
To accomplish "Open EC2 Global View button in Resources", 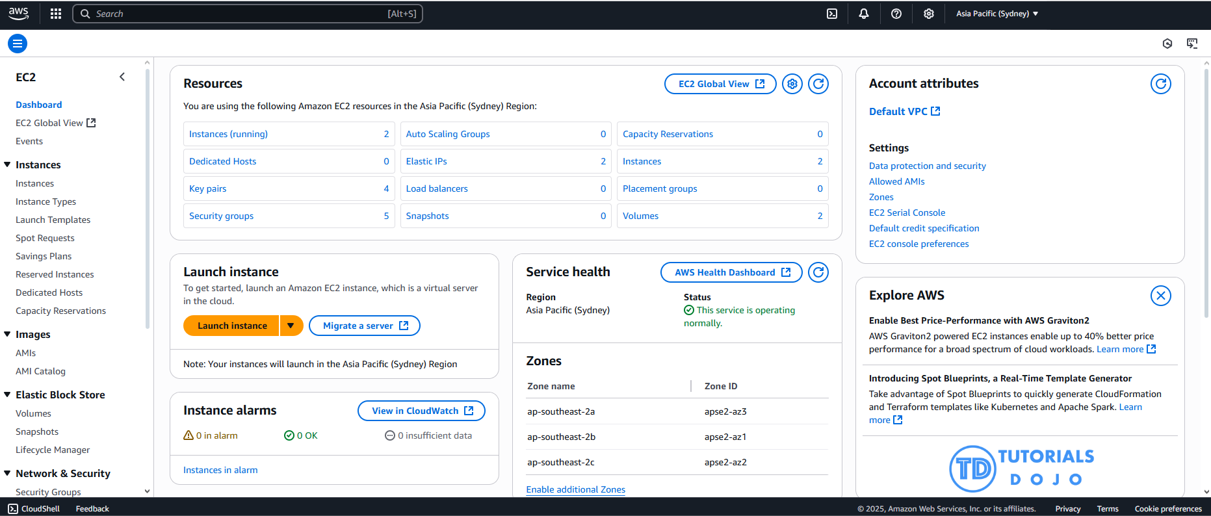I will coord(720,84).
